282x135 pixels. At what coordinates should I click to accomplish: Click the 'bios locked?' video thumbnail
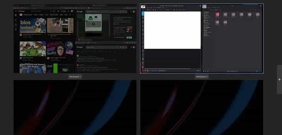(x=33, y=25)
